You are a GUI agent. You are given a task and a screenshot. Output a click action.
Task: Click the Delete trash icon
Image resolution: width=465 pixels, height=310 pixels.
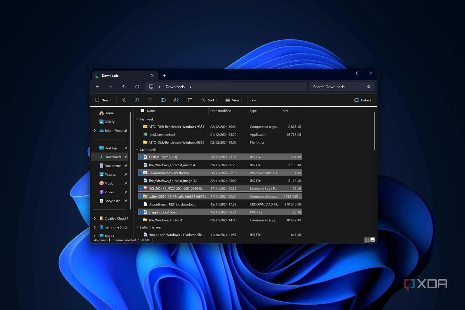pos(190,100)
